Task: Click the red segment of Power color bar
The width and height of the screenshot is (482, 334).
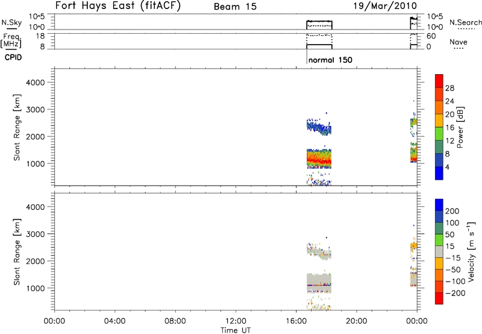Action: pyautogui.click(x=439, y=81)
